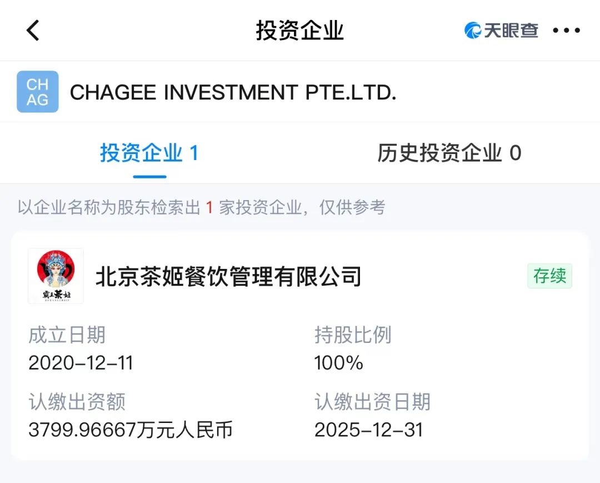Tap the 认缴出资日期 label

[x=372, y=402]
